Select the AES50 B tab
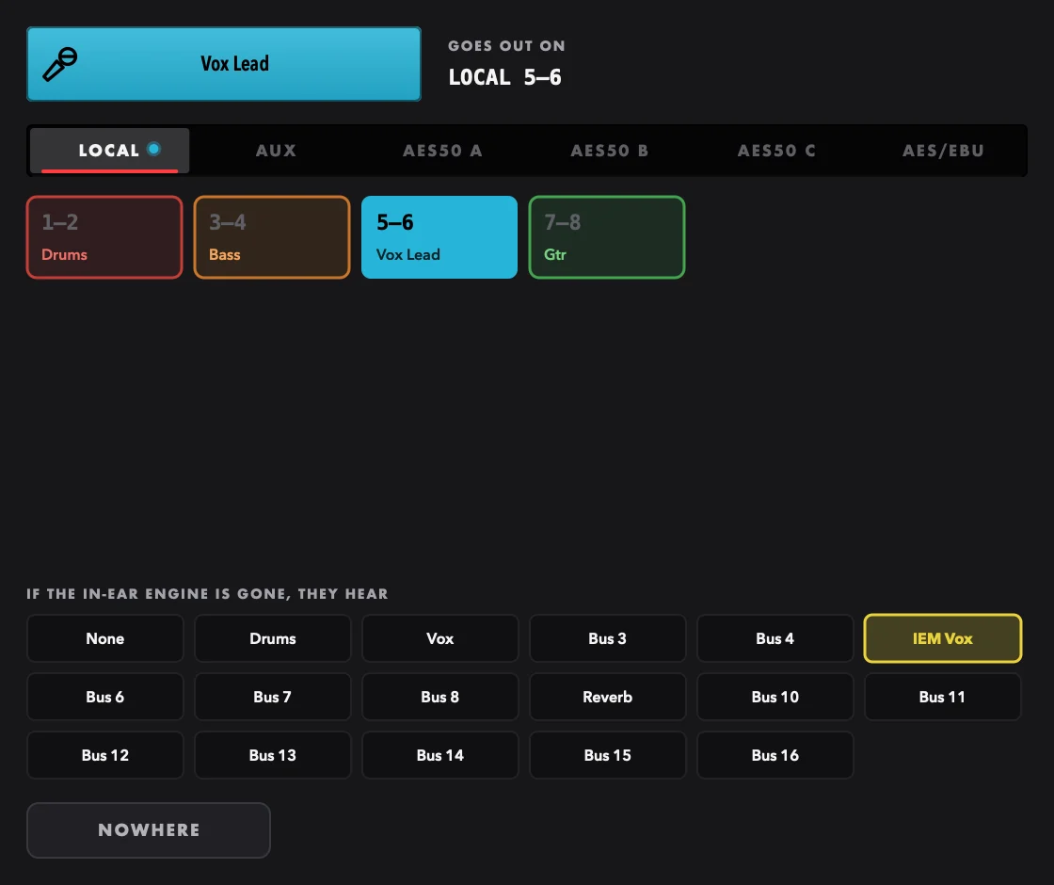 pyautogui.click(x=610, y=150)
